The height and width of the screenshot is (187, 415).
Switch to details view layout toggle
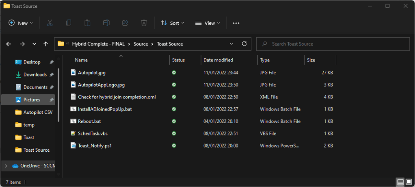tap(400, 182)
